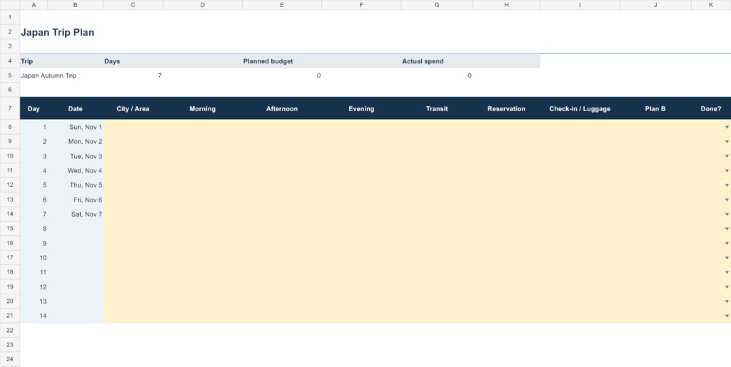Select row 22 header
Image resolution: width=731 pixels, height=367 pixels.
point(10,330)
